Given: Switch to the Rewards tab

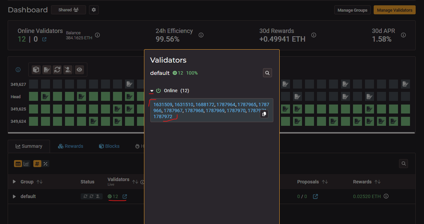Looking at the screenshot, I should click(x=70, y=146).
